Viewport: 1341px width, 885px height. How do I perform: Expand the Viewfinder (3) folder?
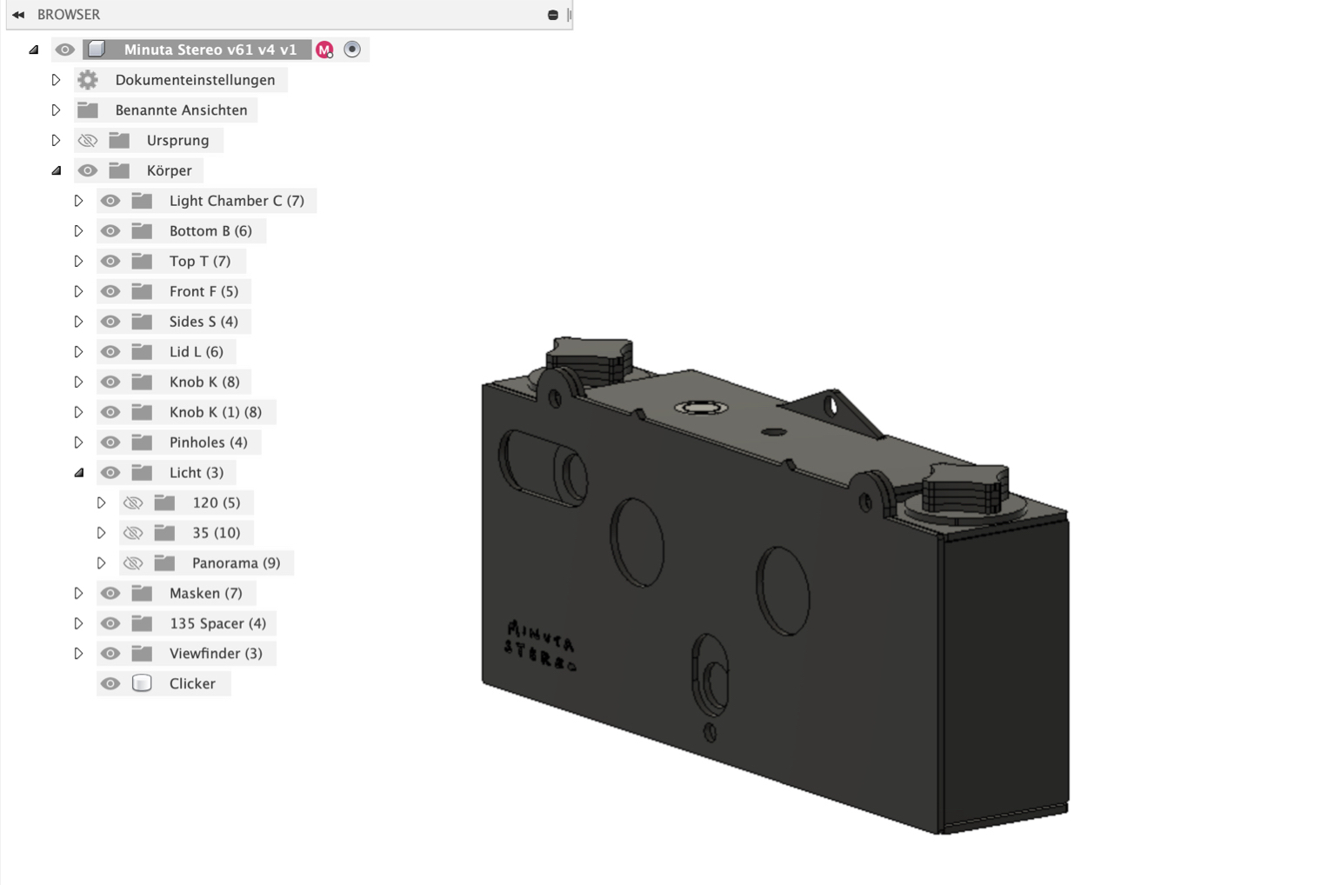coord(78,654)
